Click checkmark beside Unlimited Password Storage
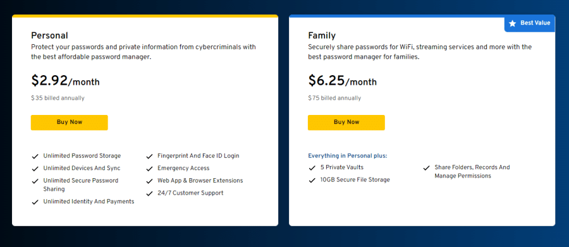Image resolution: width=569 pixels, height=247 pixels. point(35,157)
